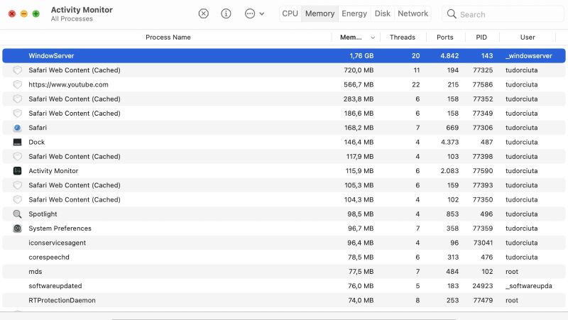Select the System Preferences process name
Image resolution: width=568 pixels, height=320 pixels.
[x=60, y=228]
